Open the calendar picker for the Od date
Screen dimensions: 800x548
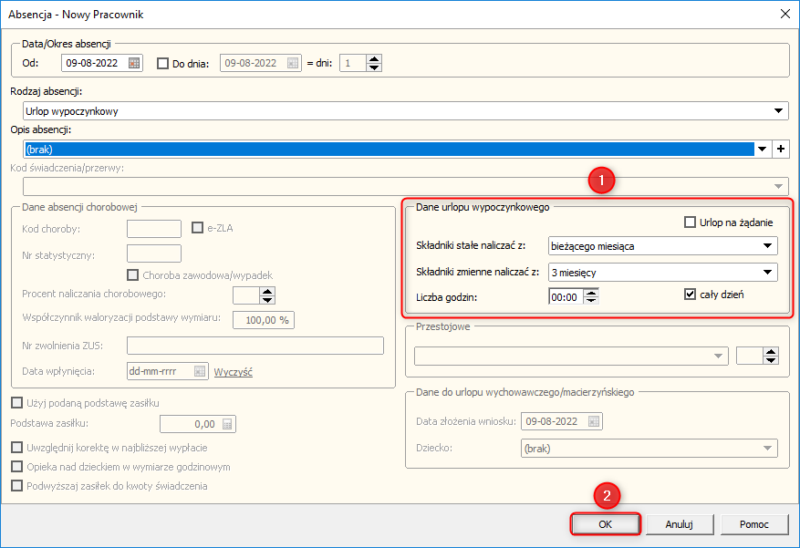[x=134, y=64]
